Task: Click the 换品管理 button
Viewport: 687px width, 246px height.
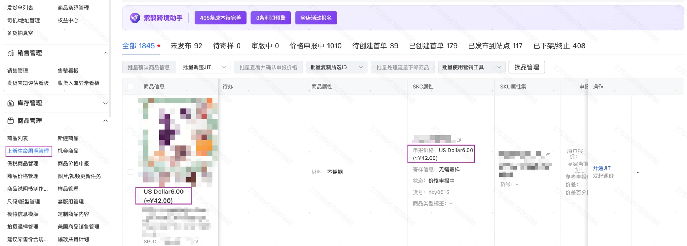Action: (527, 67)
